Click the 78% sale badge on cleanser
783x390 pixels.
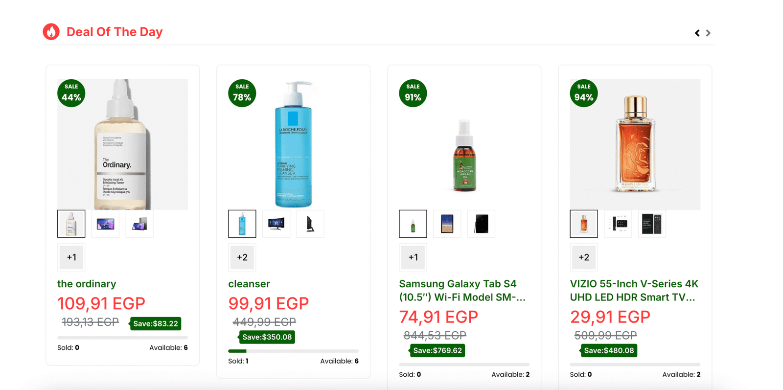(x=242, y=93)
